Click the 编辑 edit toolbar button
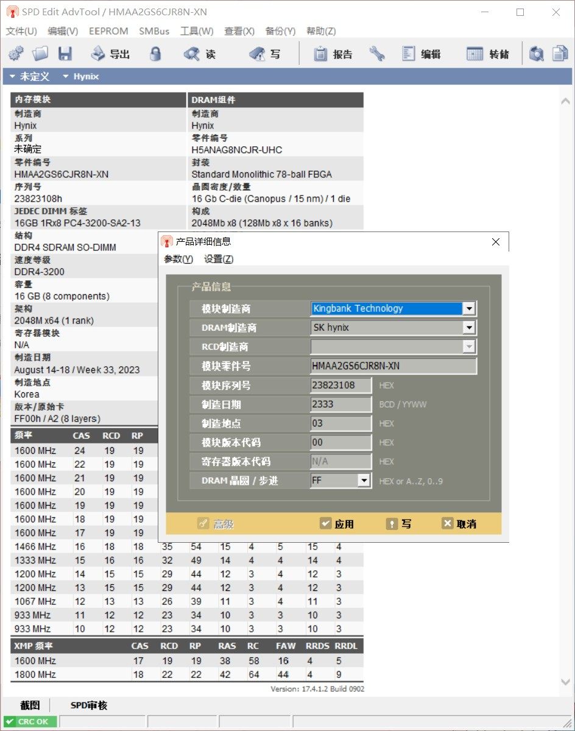The width and height of the screenshot is (575, 731). (x=421, y=54)
